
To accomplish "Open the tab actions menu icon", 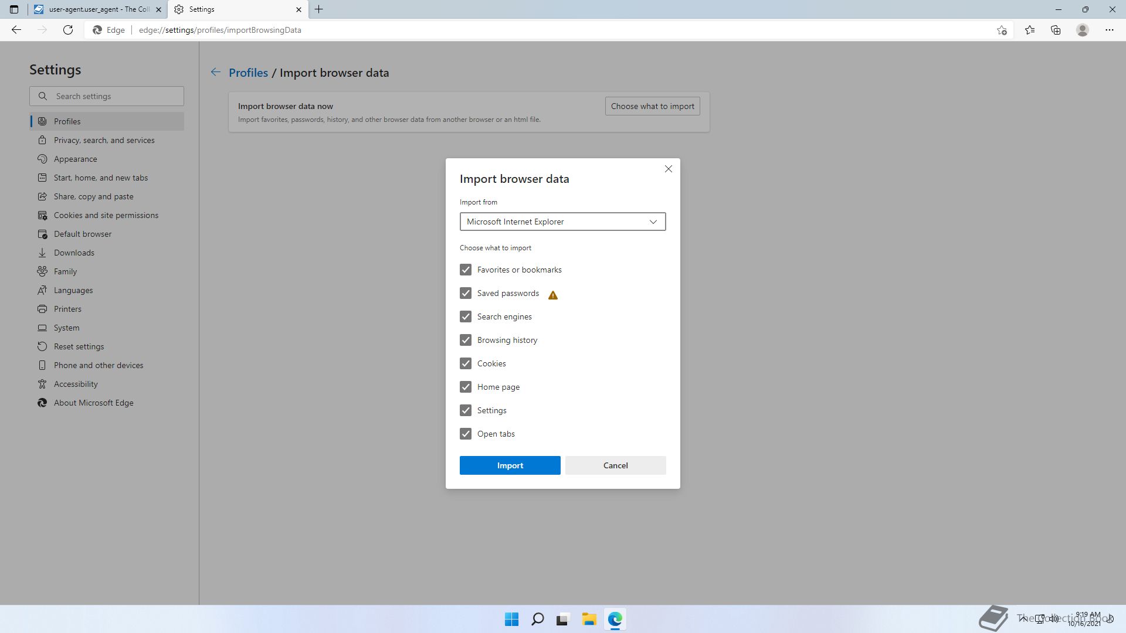I will 14,9.
